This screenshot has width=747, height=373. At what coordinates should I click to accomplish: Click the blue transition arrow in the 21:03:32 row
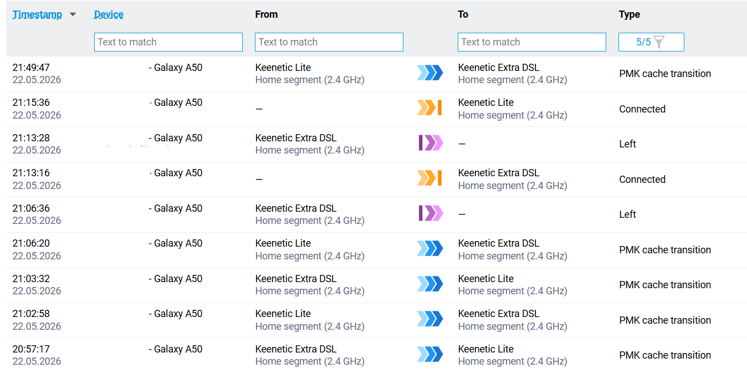tap(430, 284)
